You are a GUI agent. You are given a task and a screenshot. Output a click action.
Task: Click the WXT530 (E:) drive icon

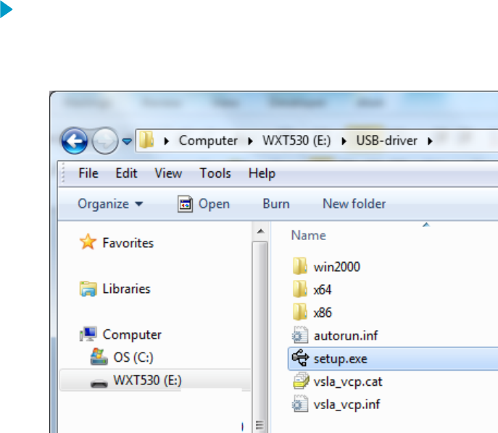[x=99, y=384]
